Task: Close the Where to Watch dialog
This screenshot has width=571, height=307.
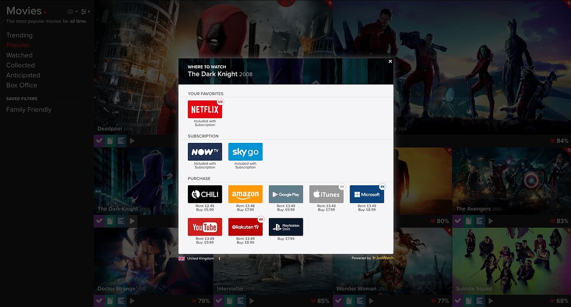Action: pos(390,61)
